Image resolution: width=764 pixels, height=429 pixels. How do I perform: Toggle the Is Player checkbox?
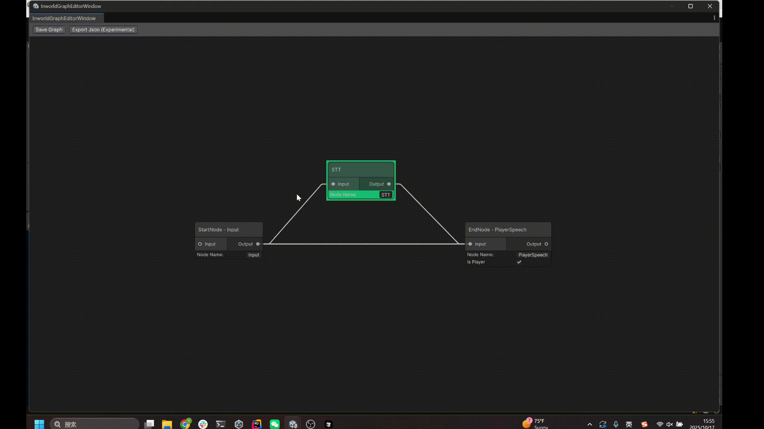coord(519,262)
